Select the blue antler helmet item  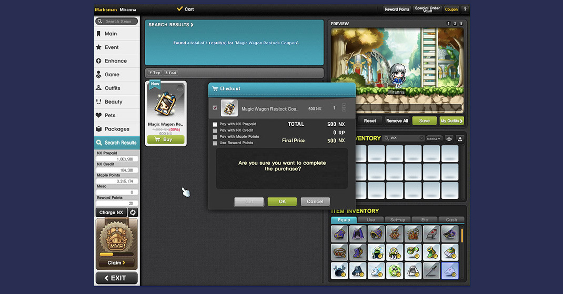(x=339, y=271)
